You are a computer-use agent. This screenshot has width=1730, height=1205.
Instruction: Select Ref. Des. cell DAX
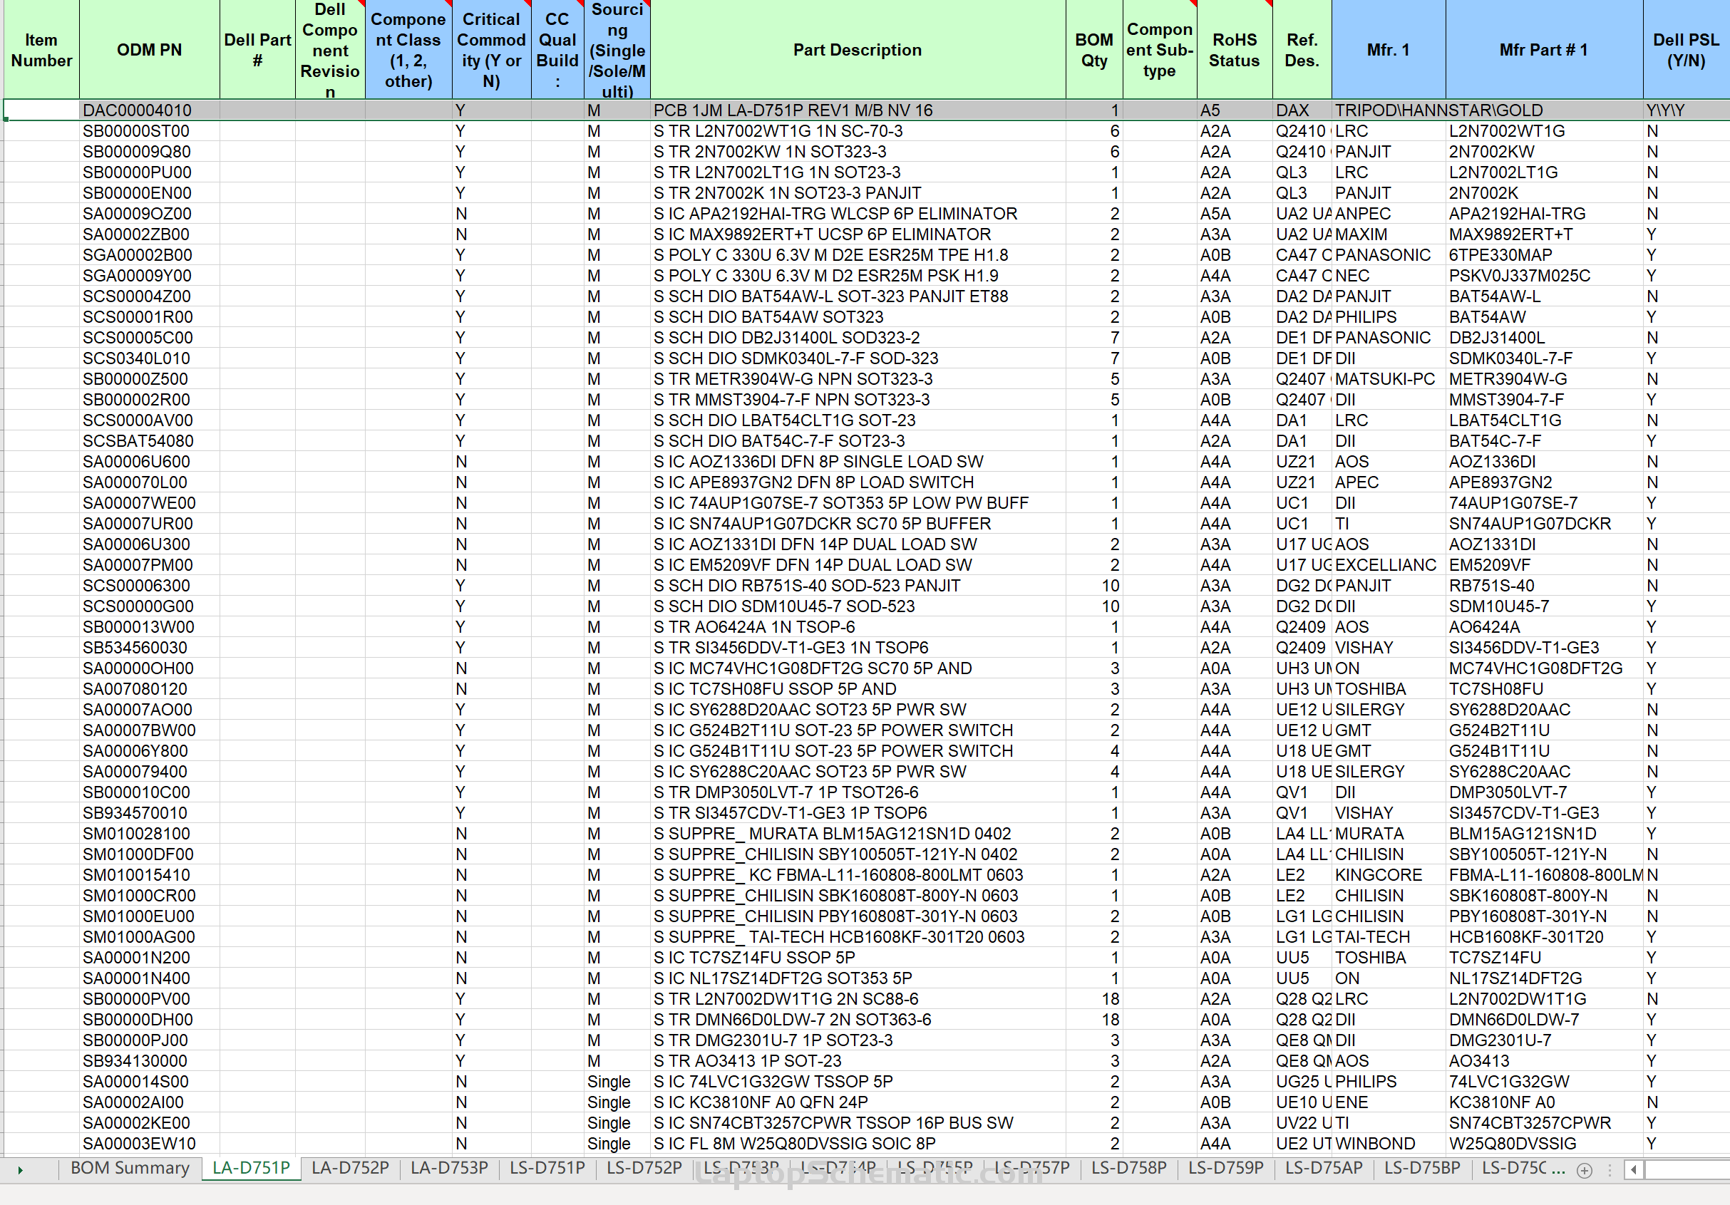click(x=1302, y=110)
